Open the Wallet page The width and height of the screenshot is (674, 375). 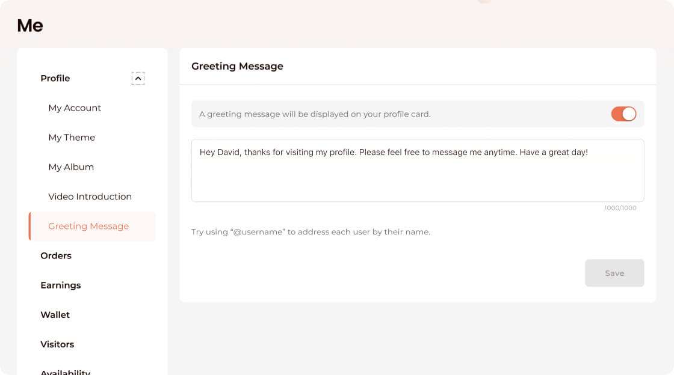click(55, 314)
